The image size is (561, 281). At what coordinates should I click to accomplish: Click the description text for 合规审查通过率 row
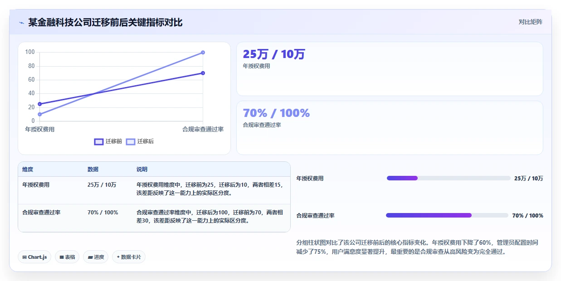(210, 216)
